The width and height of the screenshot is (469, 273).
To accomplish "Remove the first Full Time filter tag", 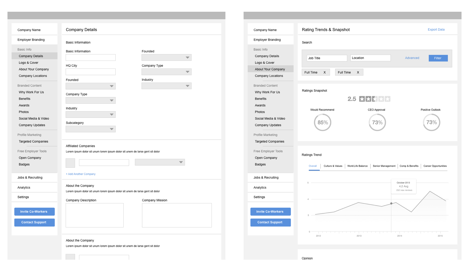I will (x=325, y=73).
